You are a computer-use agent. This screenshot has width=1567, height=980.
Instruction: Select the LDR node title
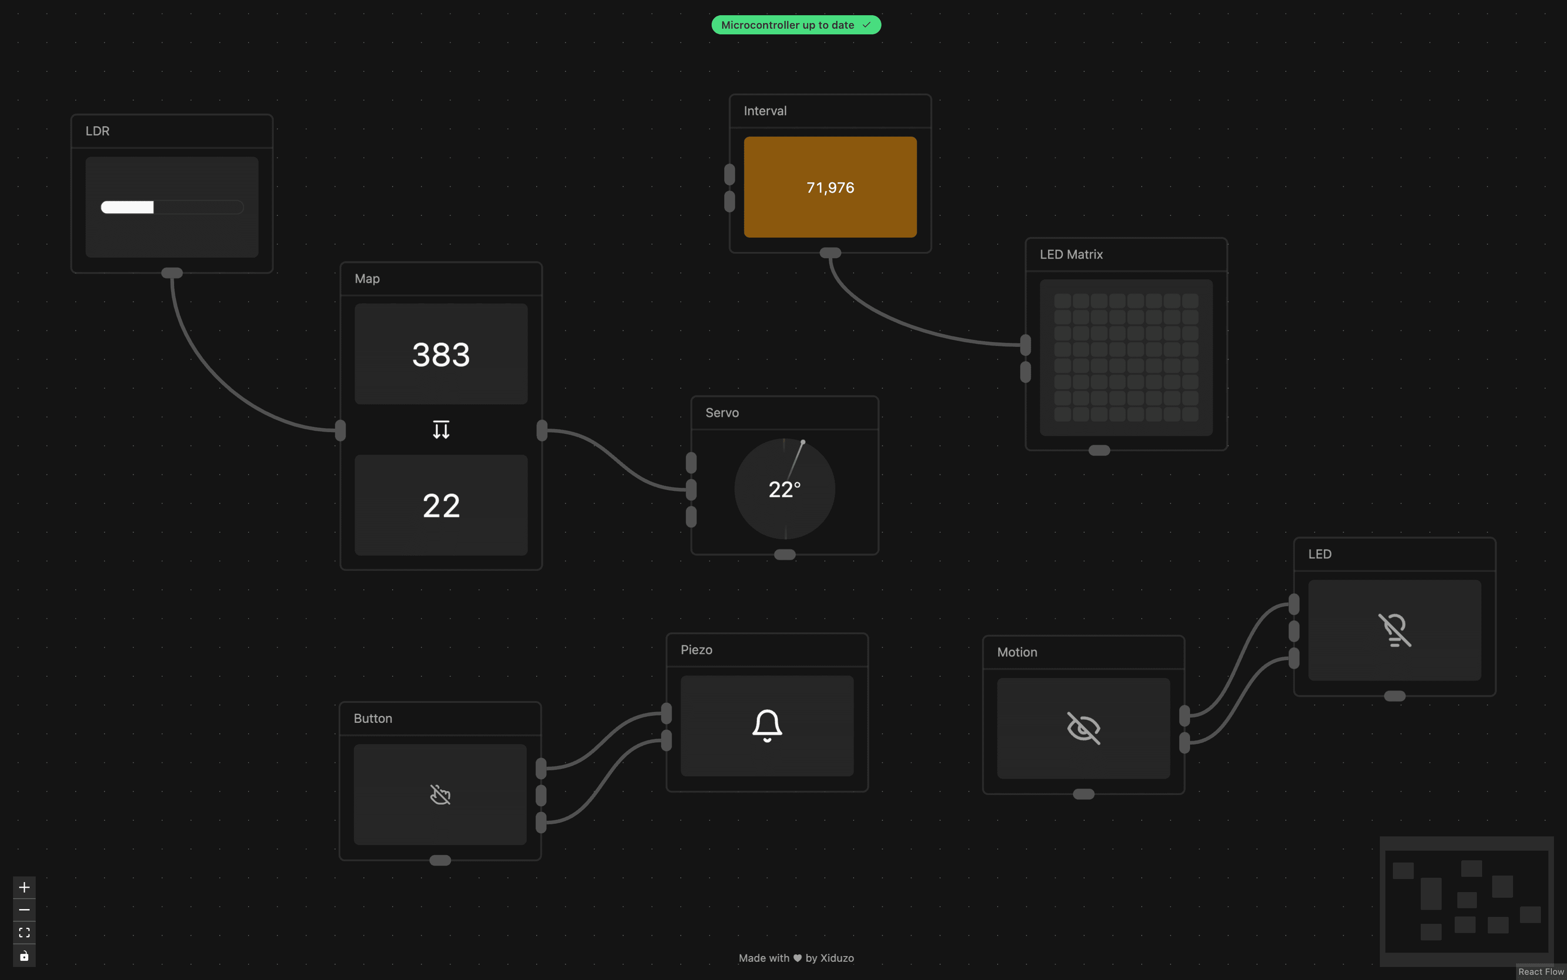97,131
